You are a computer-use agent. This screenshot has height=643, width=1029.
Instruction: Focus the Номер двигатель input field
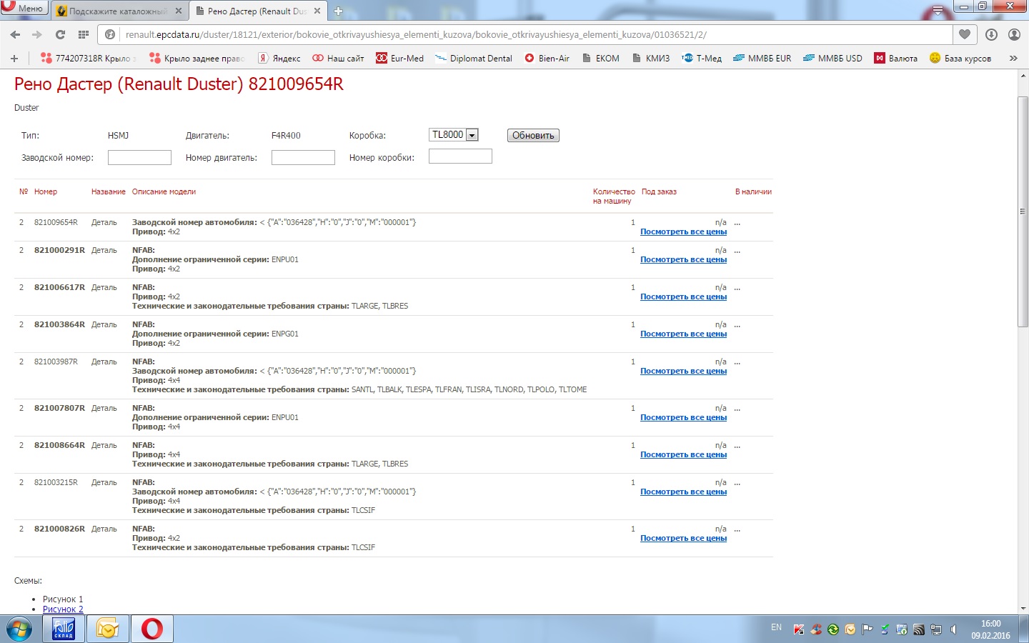click(x=303, y=157)
